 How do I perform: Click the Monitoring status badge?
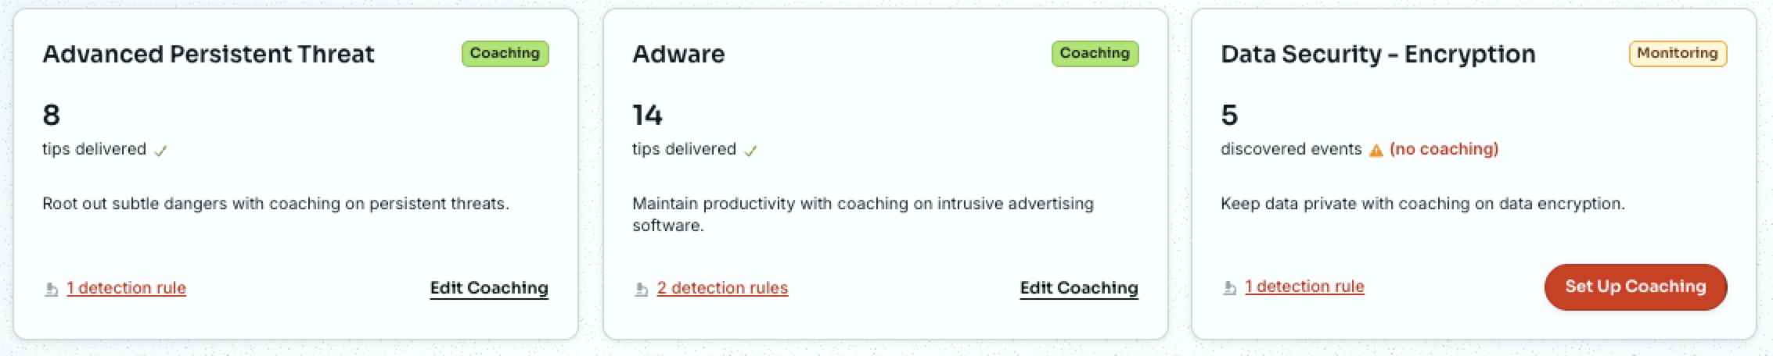pos(1678,53)
